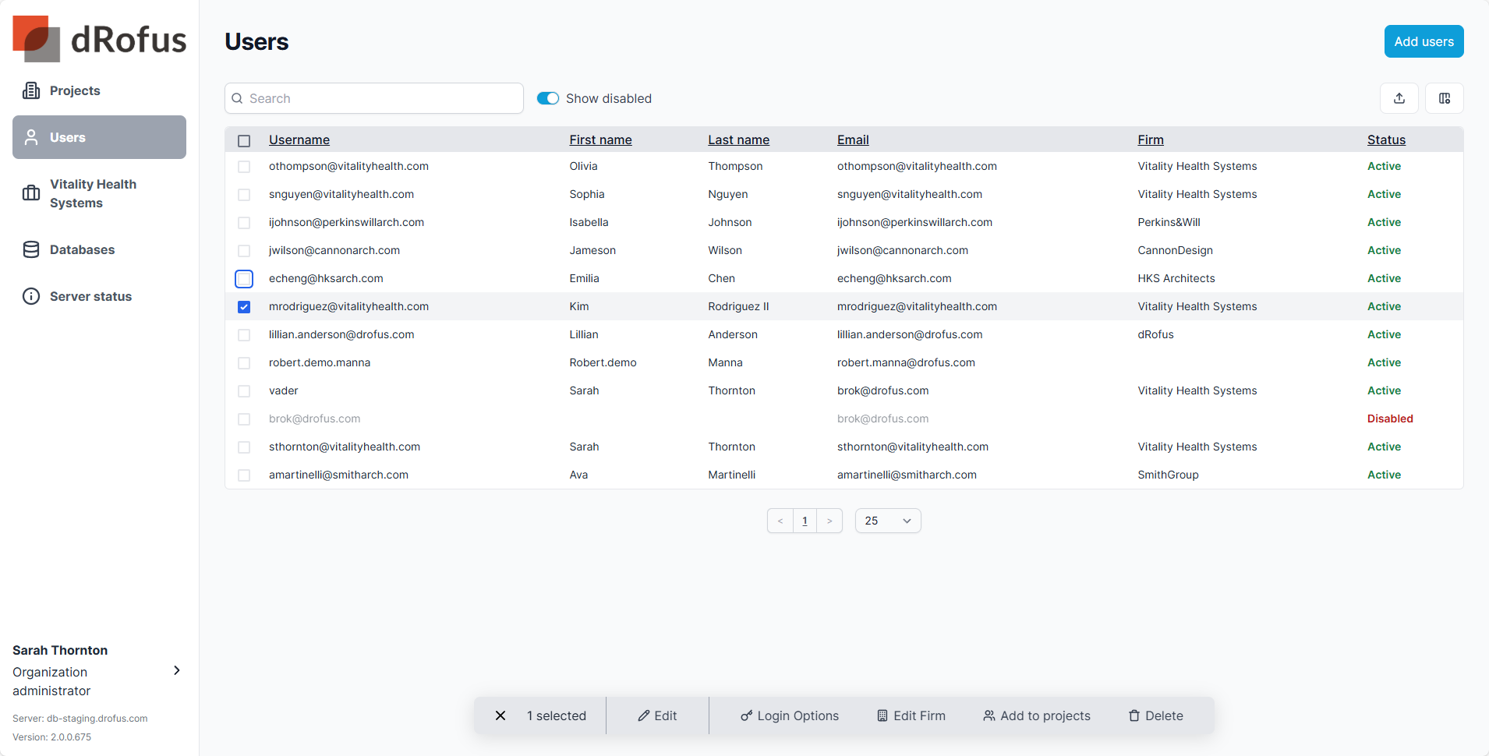1489x756 pixels.
Task: Expand the Sarah Thornton profile chevron
Action: (x=177, y=670)
